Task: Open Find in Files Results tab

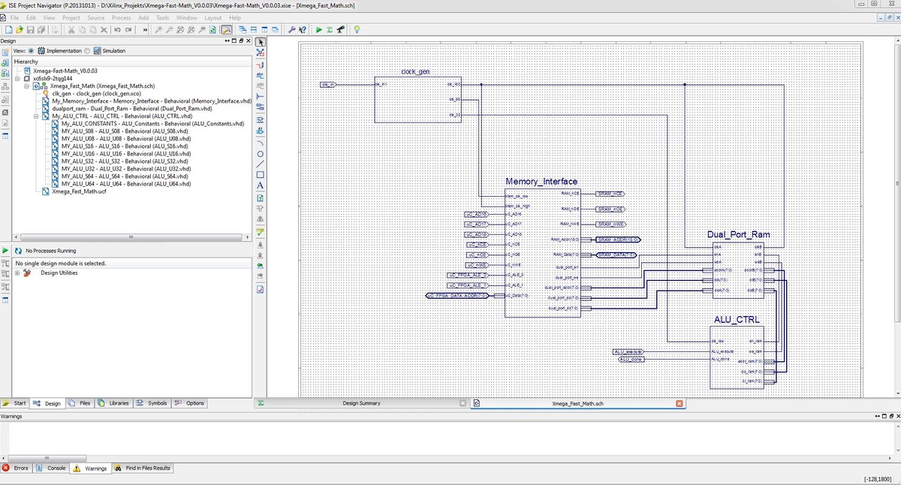Action: click(143, 468)
